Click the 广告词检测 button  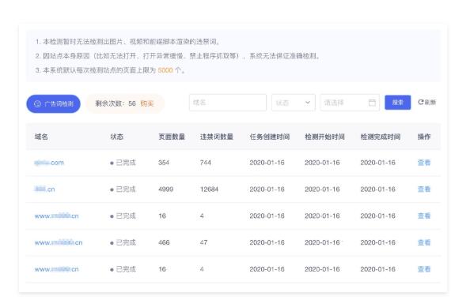click(53, 103)
